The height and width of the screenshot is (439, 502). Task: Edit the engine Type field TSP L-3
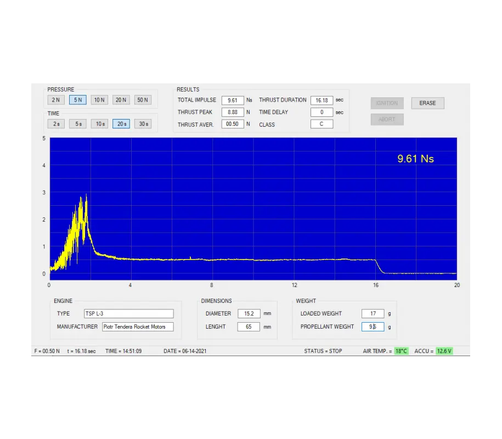click(x=129, y=313)
